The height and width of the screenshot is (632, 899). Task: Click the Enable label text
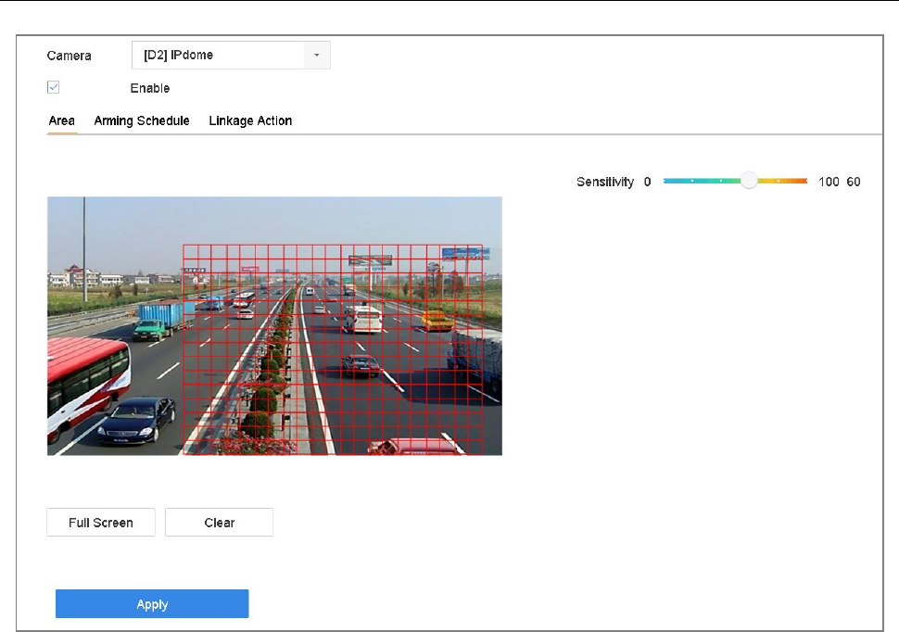(150, 88)
